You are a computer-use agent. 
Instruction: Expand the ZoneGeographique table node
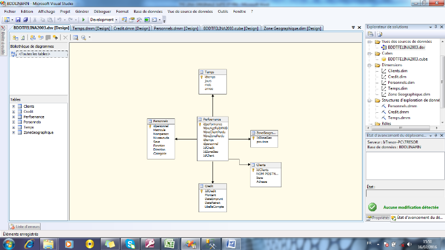coord(13,133)
